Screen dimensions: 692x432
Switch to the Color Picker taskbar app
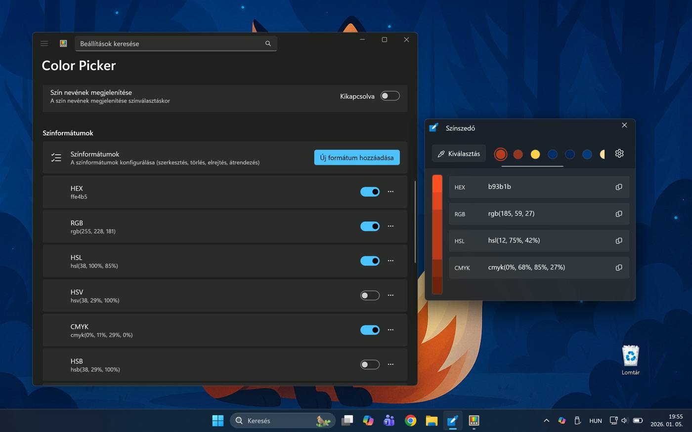(452, 421)
